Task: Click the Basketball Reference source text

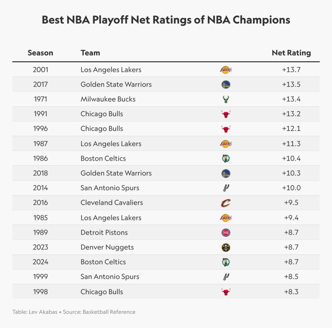Action: 109,312
